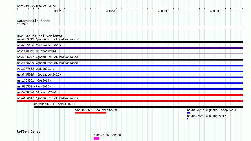Open nsv6448363 (Sedlazeck2020) variant label
The image size is (251, 141).
(x=96, y=110)
